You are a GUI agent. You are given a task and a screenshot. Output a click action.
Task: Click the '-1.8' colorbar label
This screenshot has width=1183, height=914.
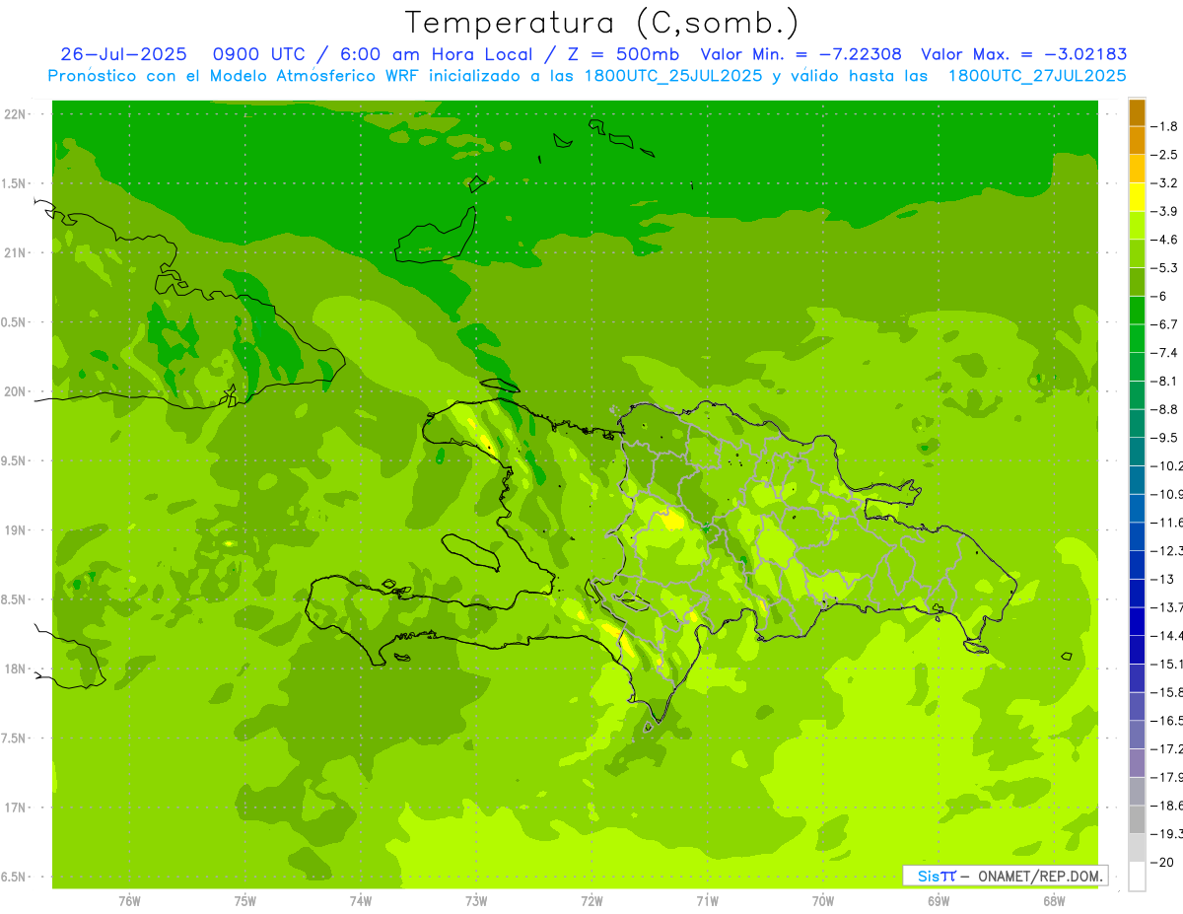[x=1164, y=127]
